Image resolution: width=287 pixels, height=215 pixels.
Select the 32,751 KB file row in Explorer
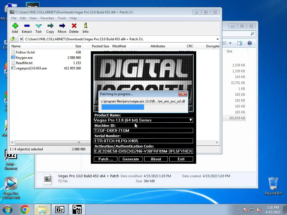(x=238, y=83)
